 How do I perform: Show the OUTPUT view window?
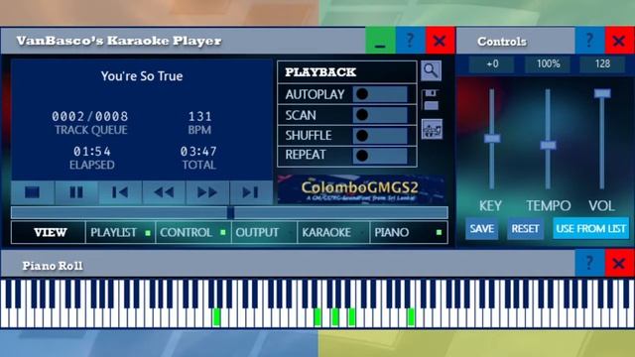click(x=264, y=232)
